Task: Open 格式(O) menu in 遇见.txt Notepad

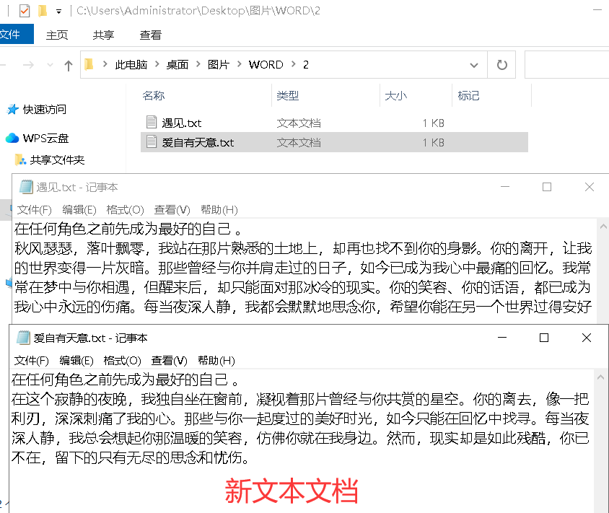Action: pos(125,210)
